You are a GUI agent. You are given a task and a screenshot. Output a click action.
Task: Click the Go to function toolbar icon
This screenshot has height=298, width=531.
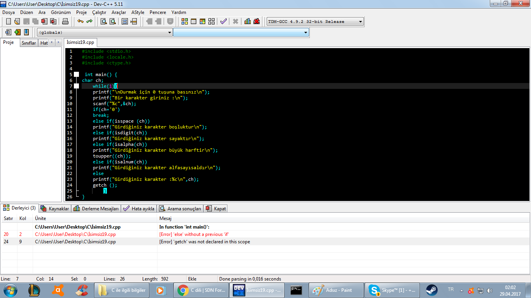[x=134, y=21]
